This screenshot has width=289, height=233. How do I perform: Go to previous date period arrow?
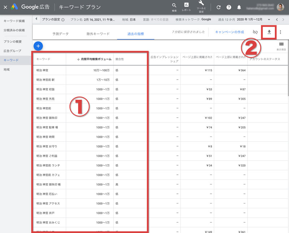277,19
